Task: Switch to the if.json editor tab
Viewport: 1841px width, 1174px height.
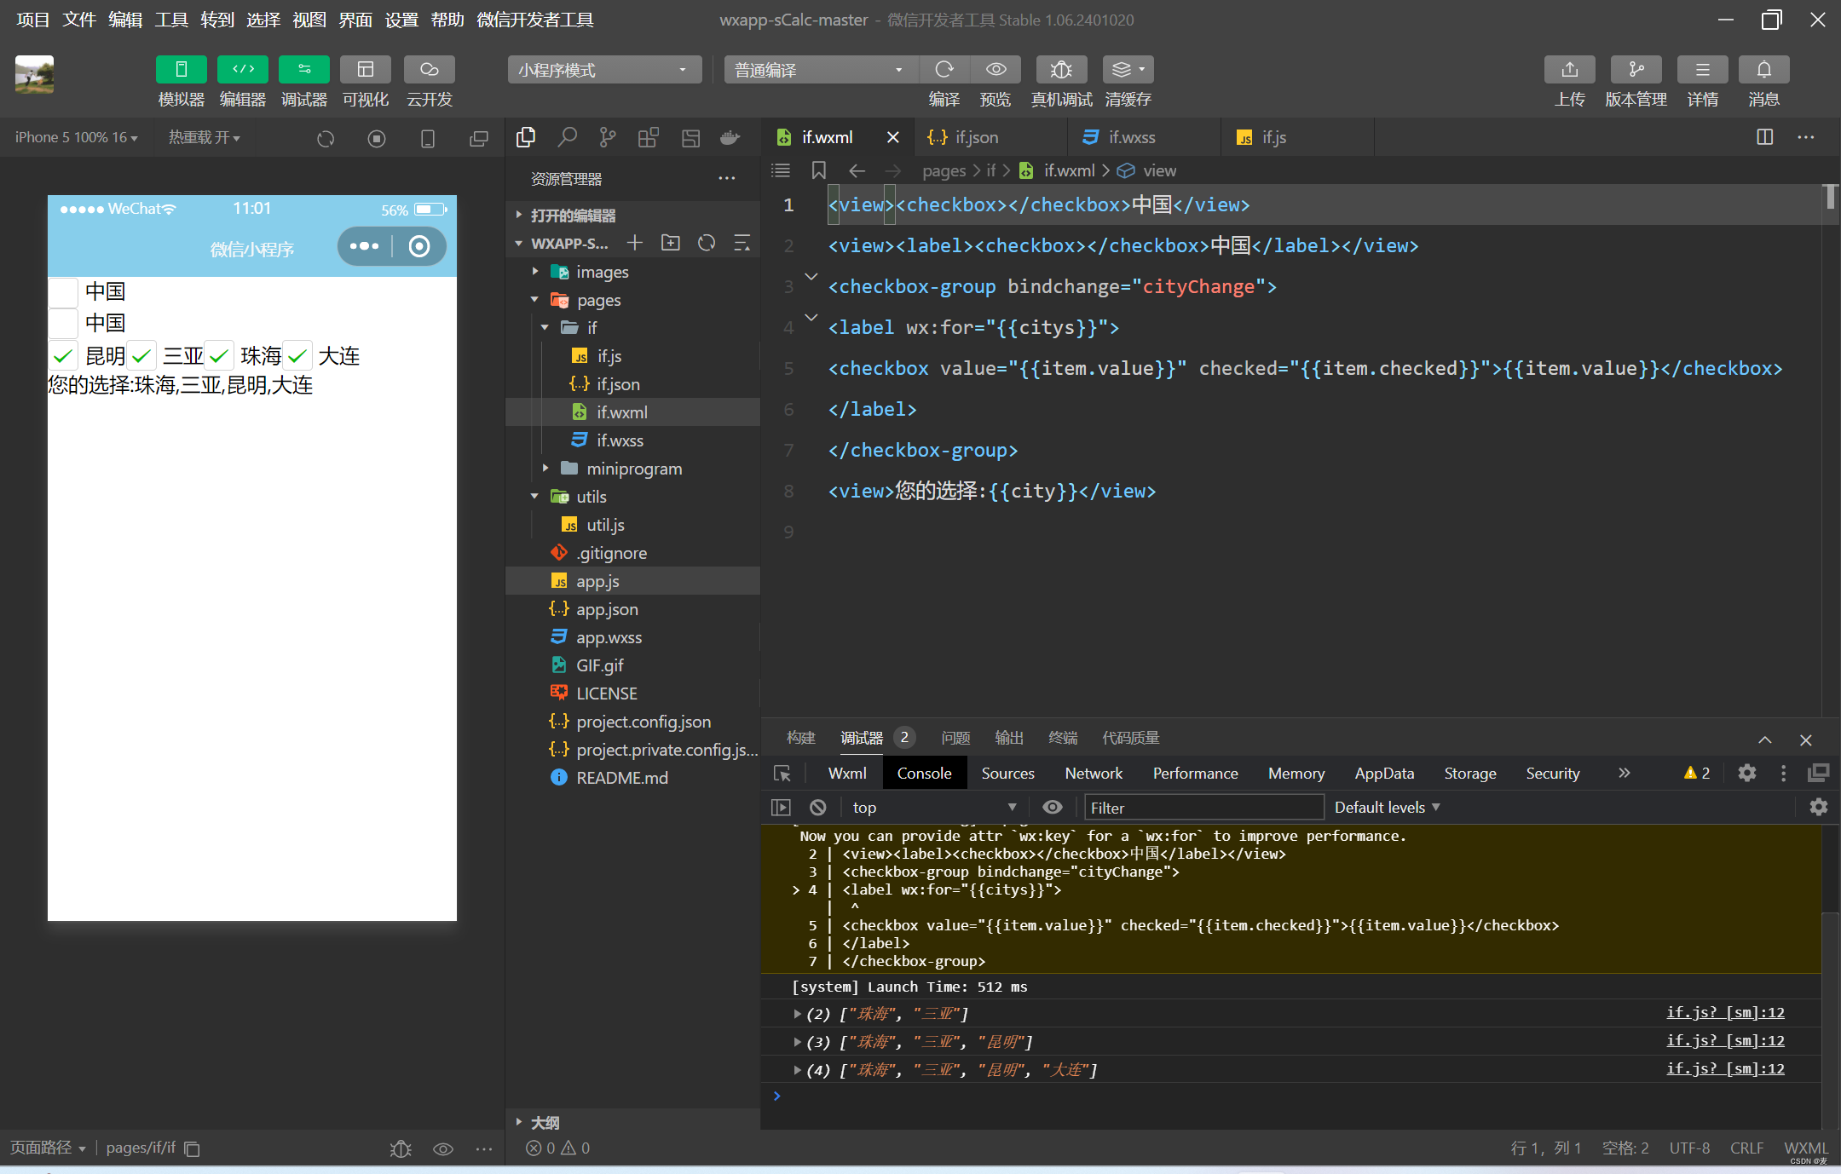Action: coord(976,137)
